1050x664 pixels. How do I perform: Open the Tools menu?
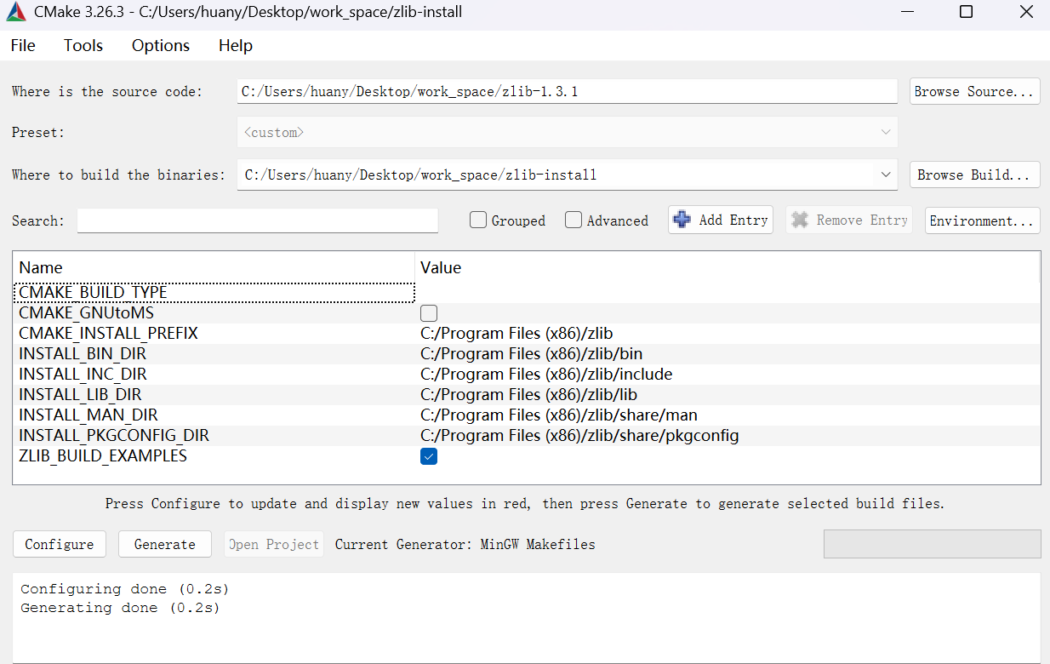[x=83, y=46]
